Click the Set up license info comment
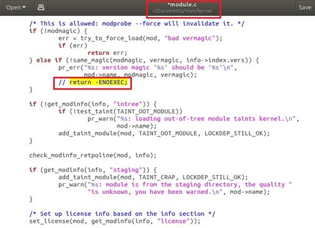315x228 pixels. [x=122, y=214]
